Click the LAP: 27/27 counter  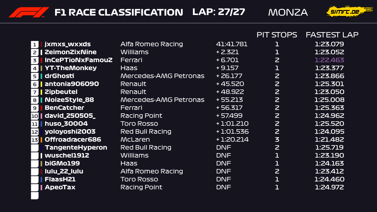pyautogui.click(x=219, y=12)
